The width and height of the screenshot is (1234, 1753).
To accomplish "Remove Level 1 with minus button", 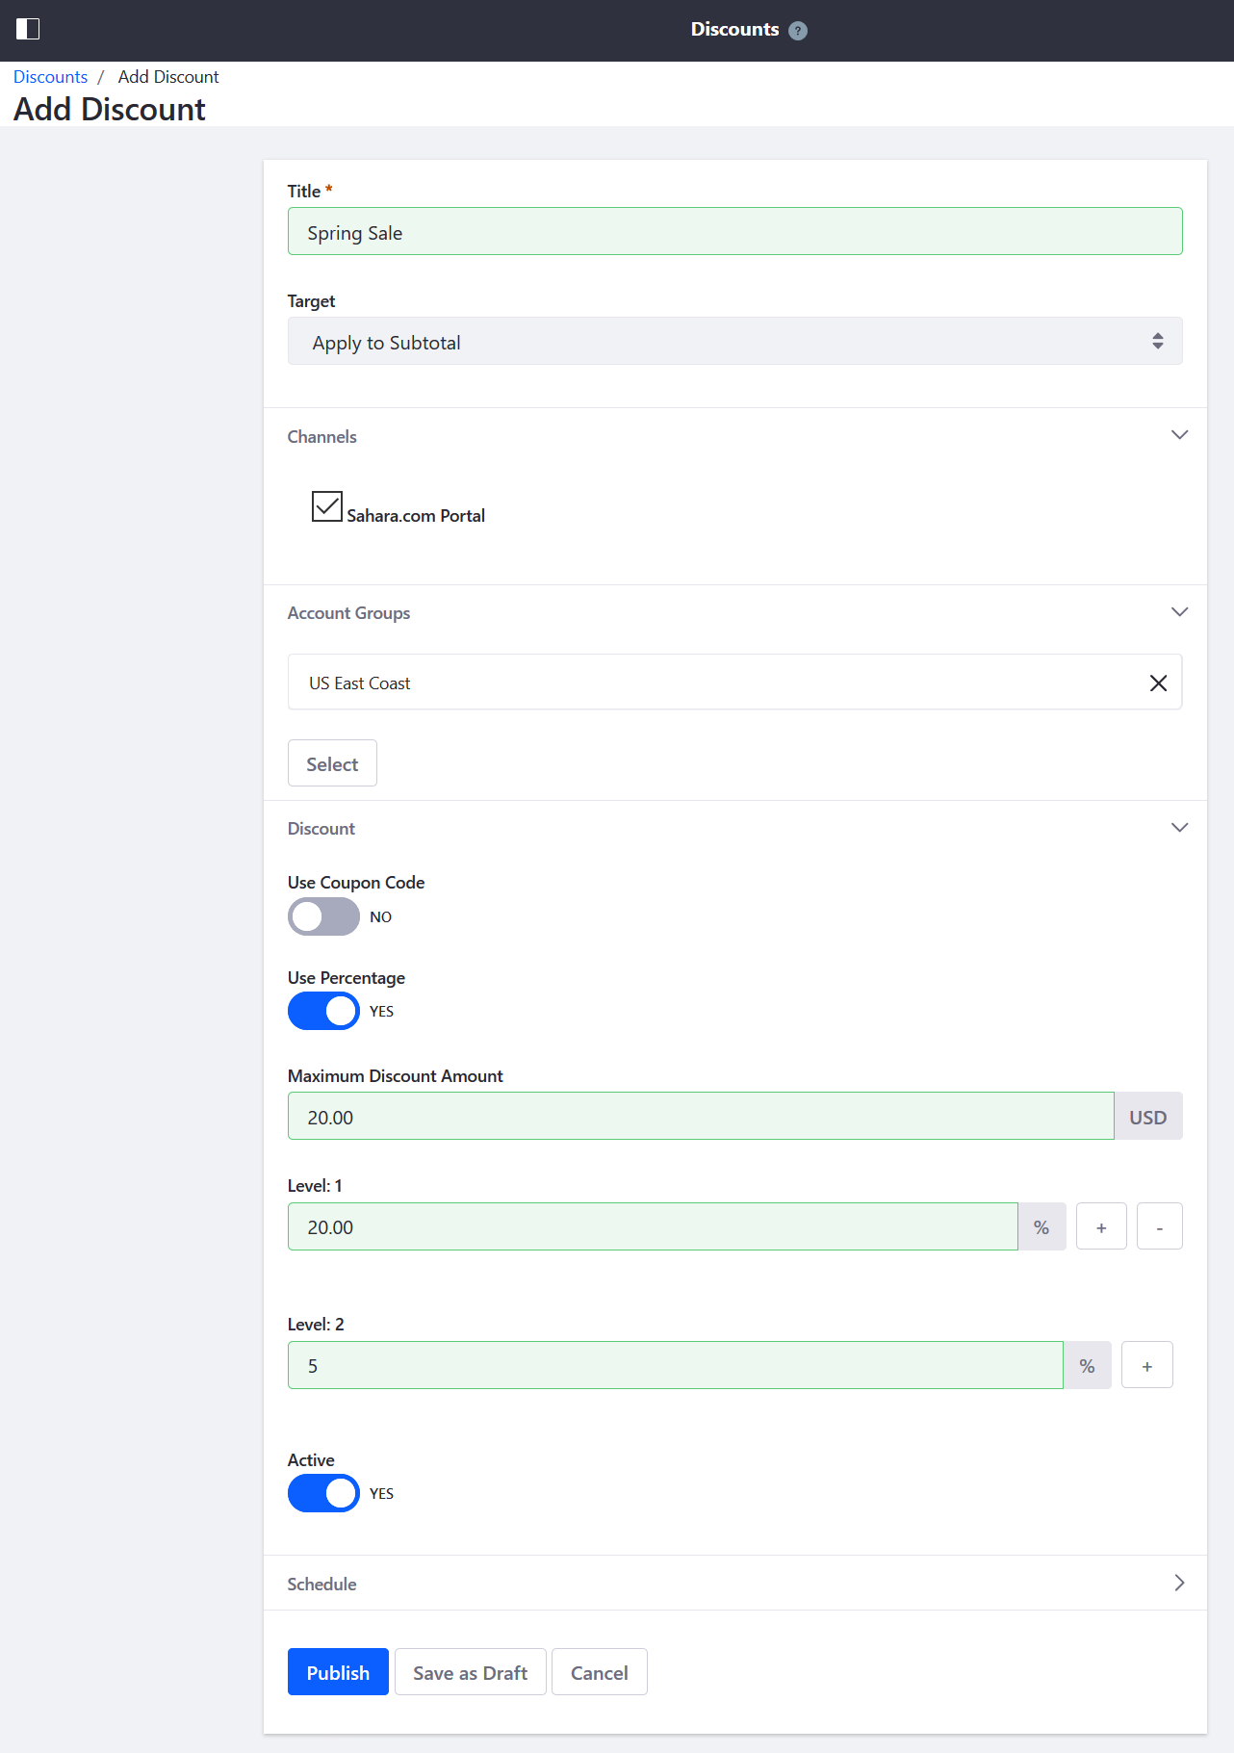I will 1159,1227.
